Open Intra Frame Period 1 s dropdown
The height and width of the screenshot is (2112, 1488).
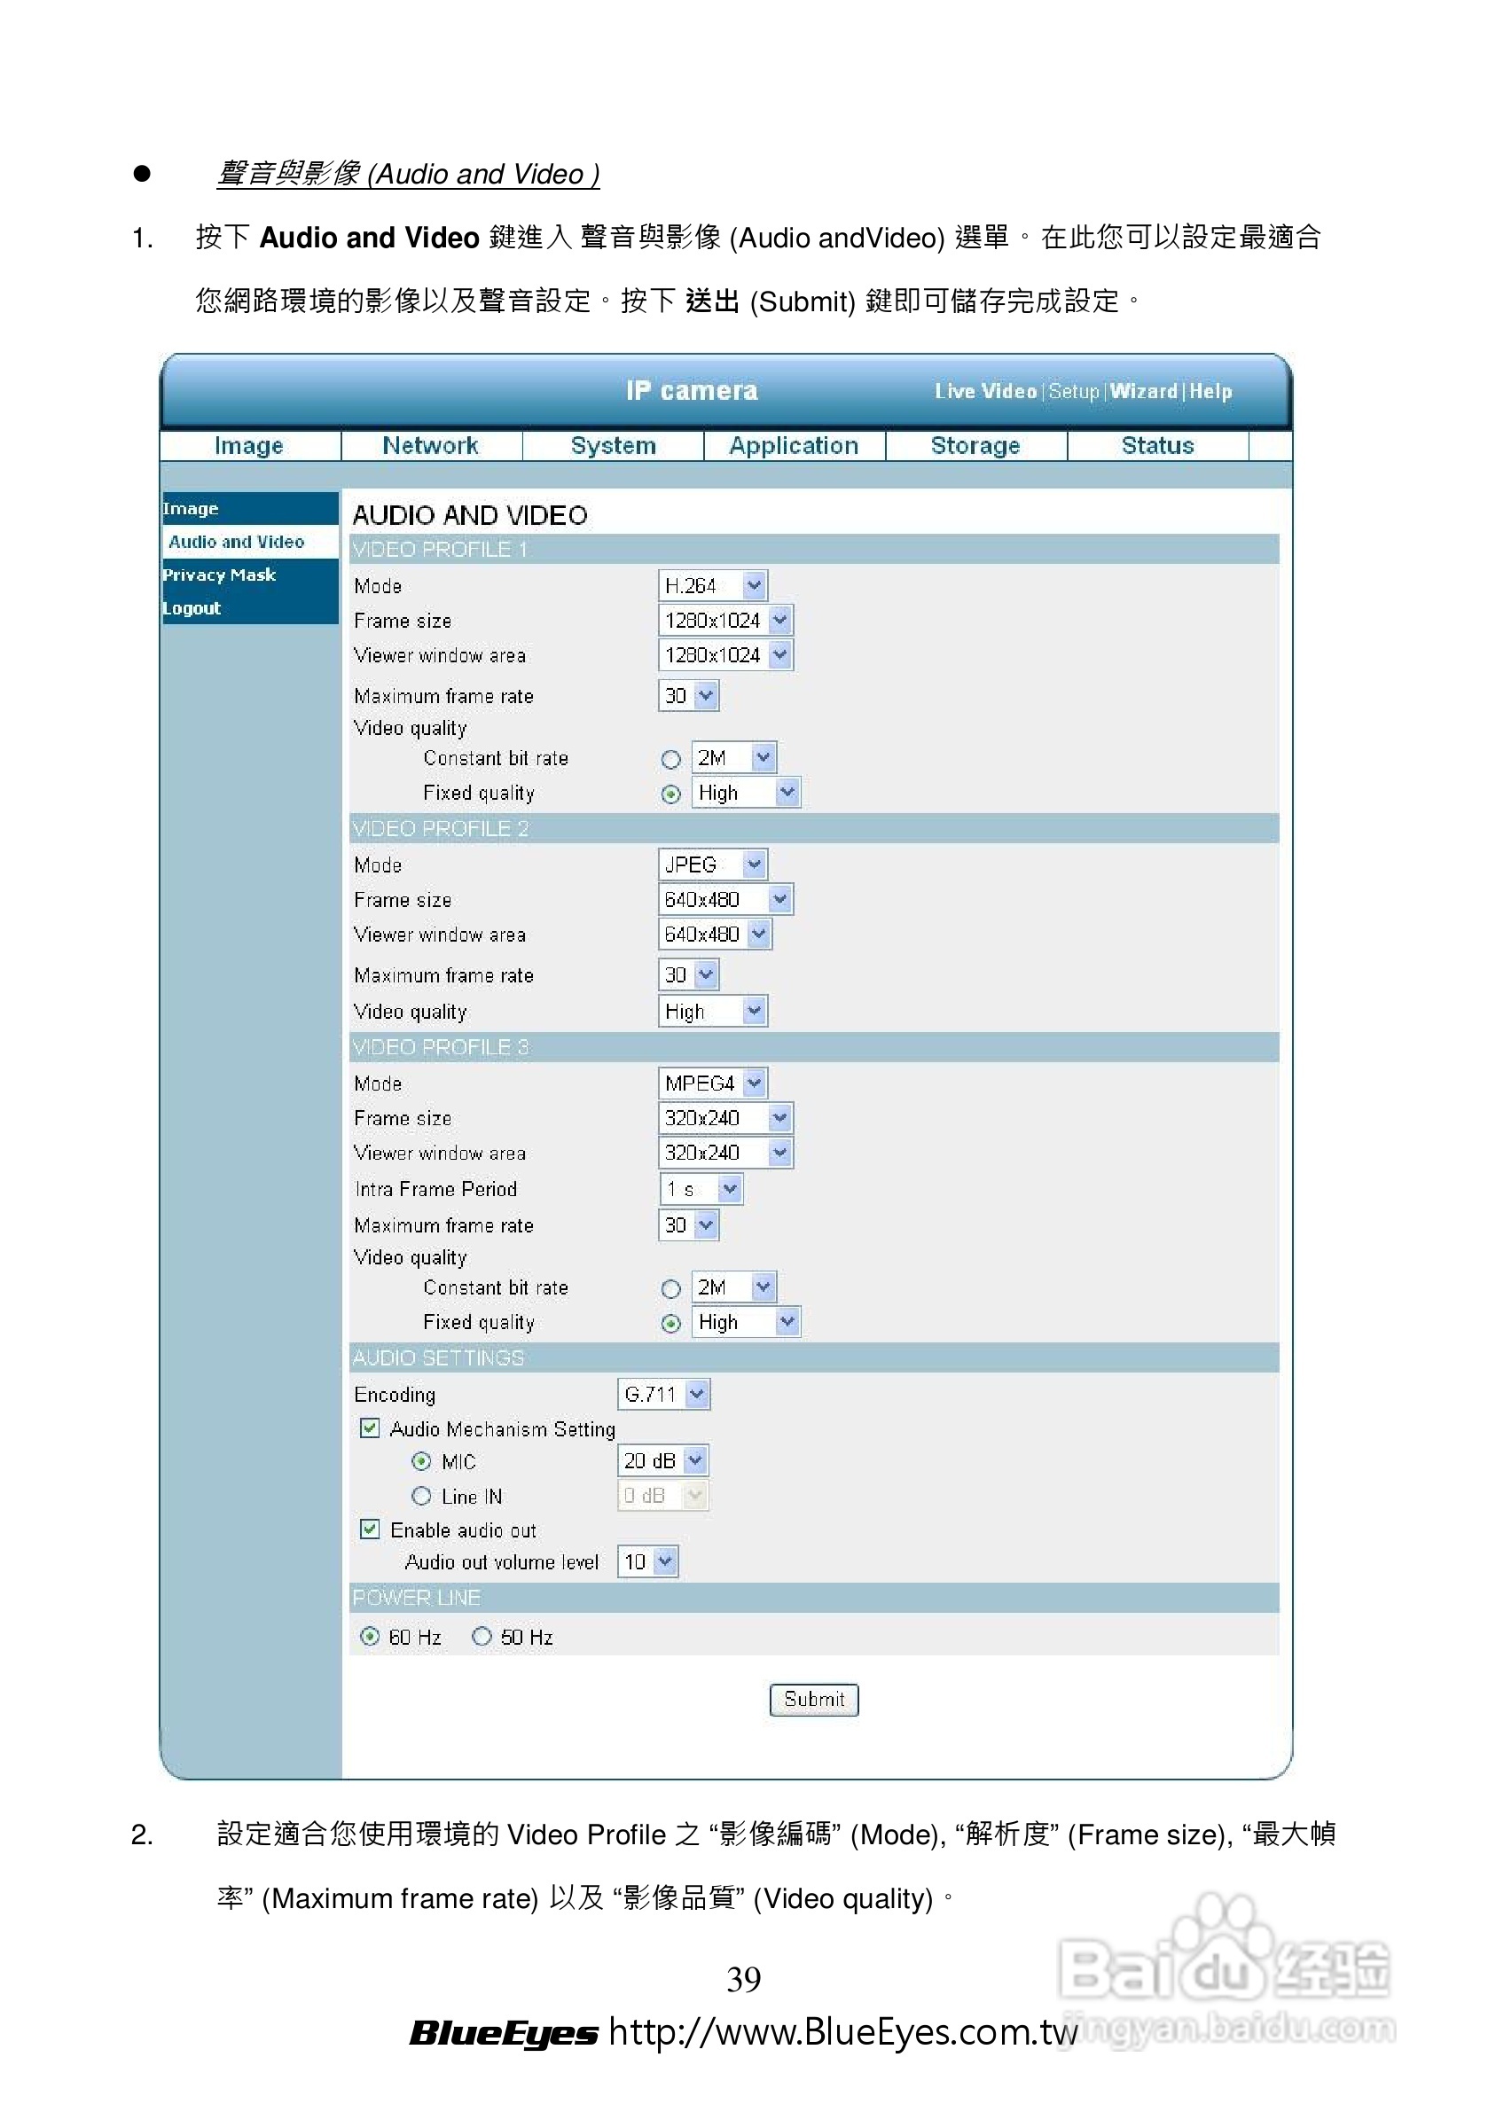point(701,1189)
